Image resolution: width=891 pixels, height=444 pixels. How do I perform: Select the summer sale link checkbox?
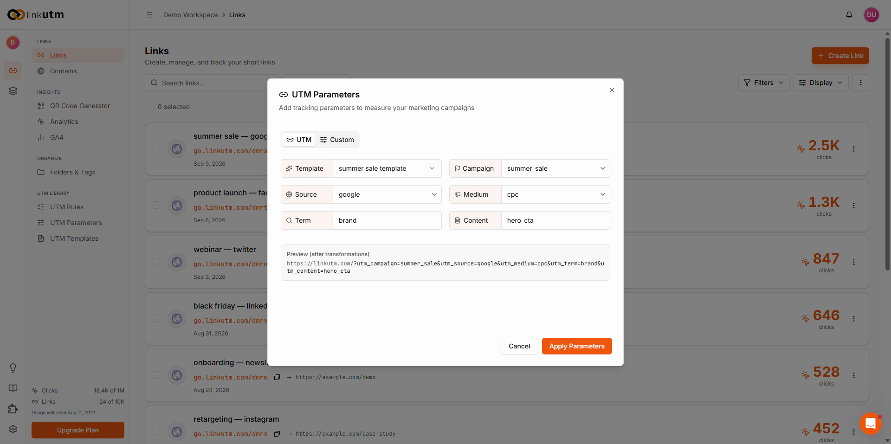coord(156,149)
